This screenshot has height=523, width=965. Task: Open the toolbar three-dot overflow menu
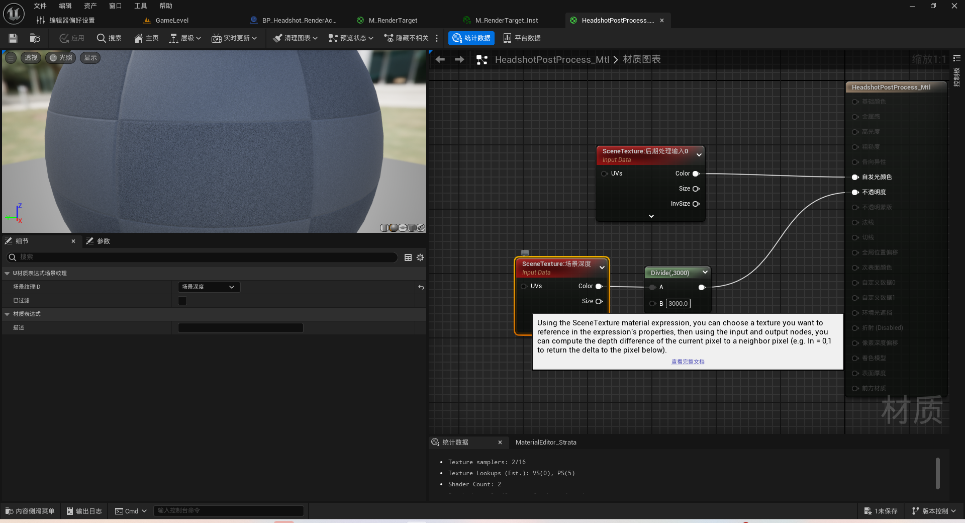[x=437, y=38]
